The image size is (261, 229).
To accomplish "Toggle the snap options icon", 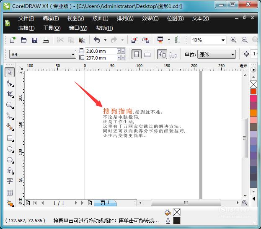I will [x=178, y=40].
